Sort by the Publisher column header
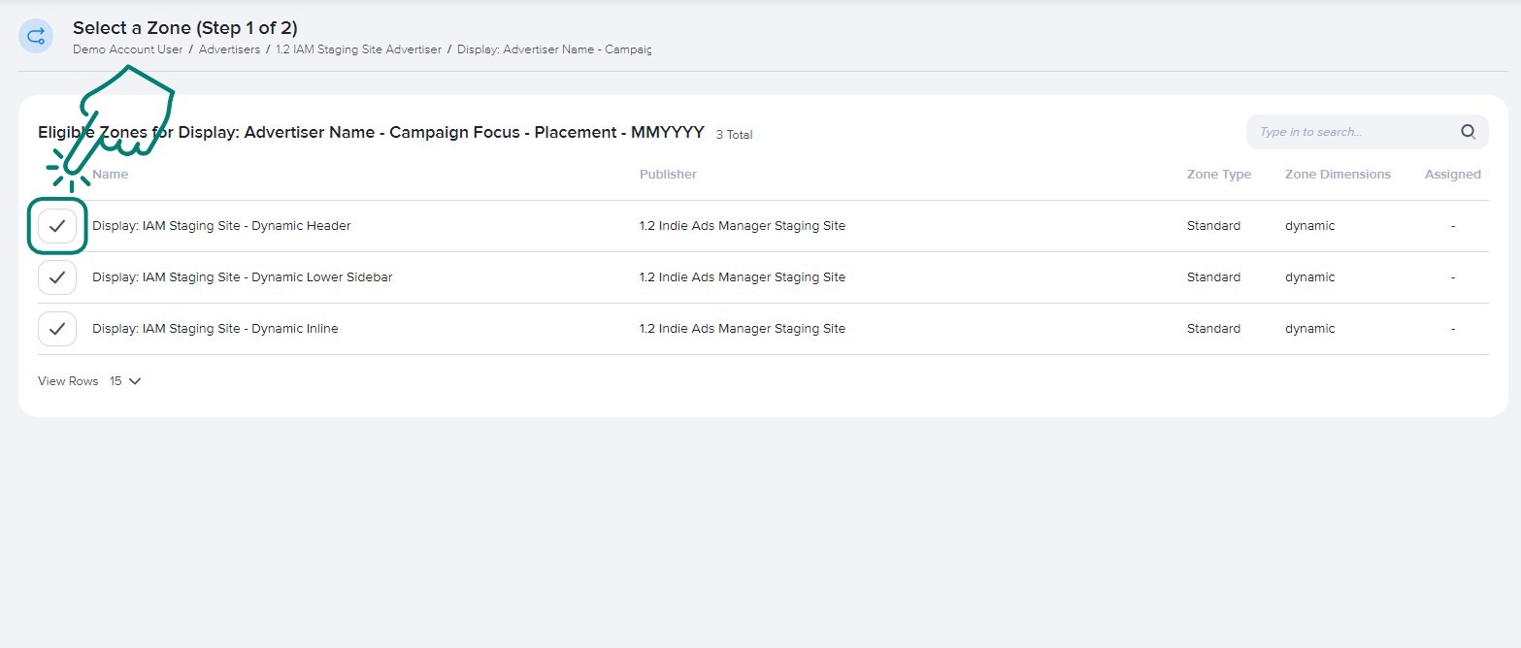 tap(668, 175)
